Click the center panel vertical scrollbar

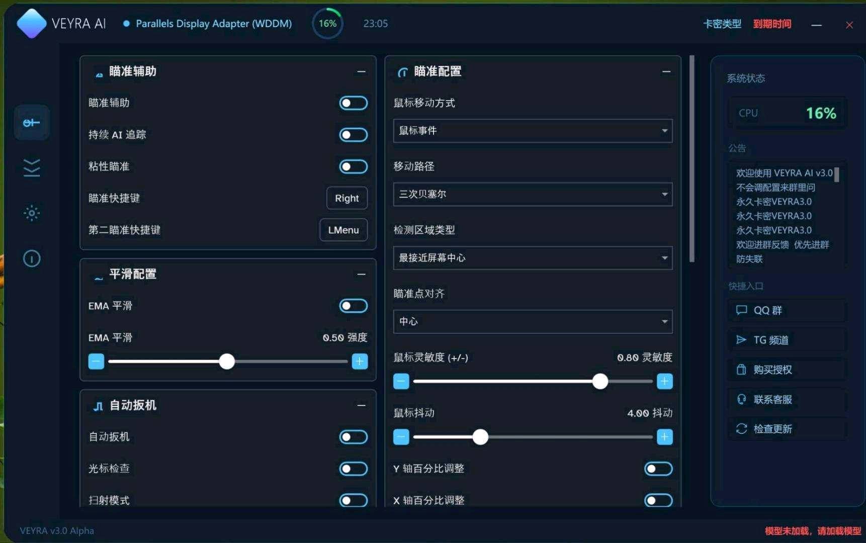[692, 159]
